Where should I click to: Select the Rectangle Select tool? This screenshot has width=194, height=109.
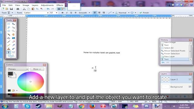click(x=9, y=24)
